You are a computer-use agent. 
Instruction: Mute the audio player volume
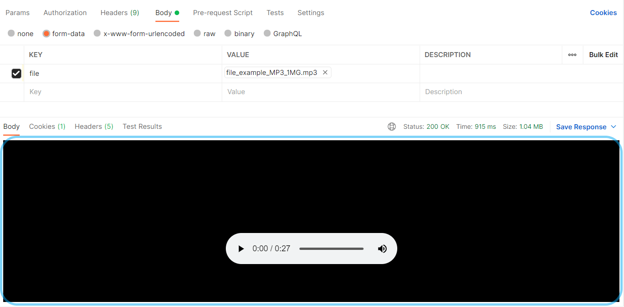pos(382,249)
